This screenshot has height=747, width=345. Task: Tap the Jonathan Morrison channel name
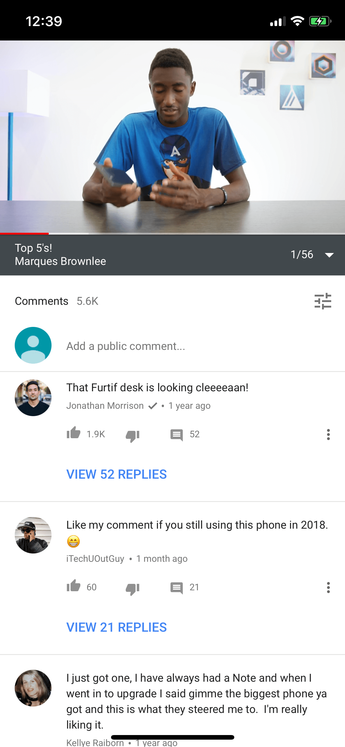point(105,406)
